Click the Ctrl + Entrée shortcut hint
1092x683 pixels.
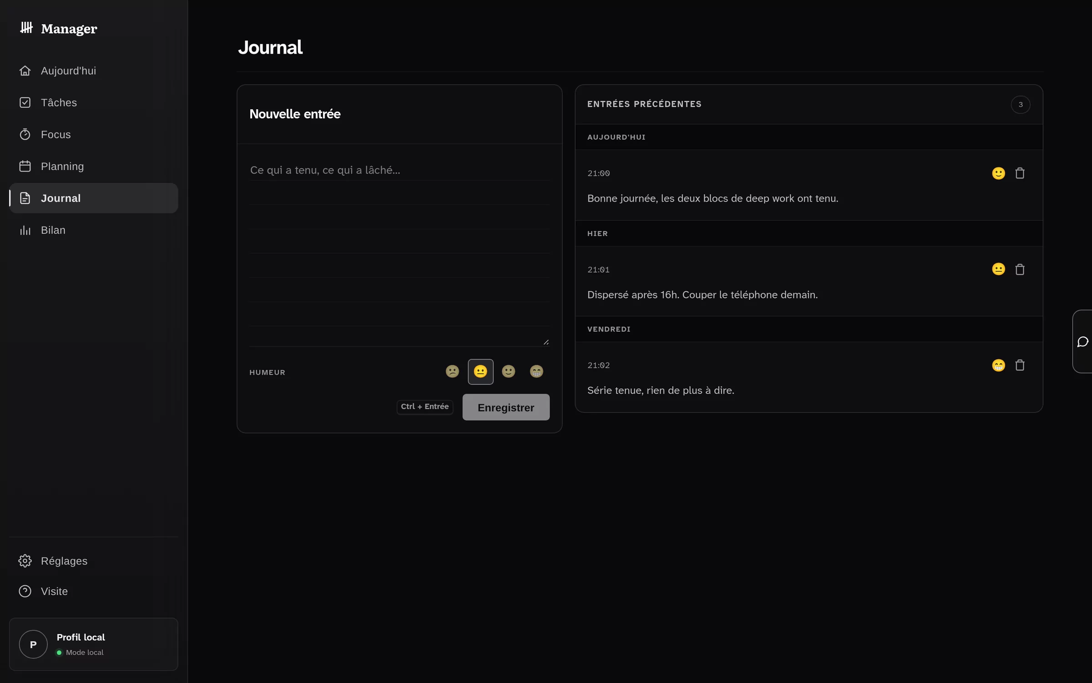point(425,407)
